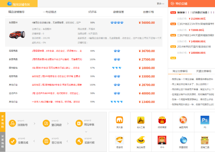
Task: Open the 千牛 bull icon
Action: click(162, 140)
